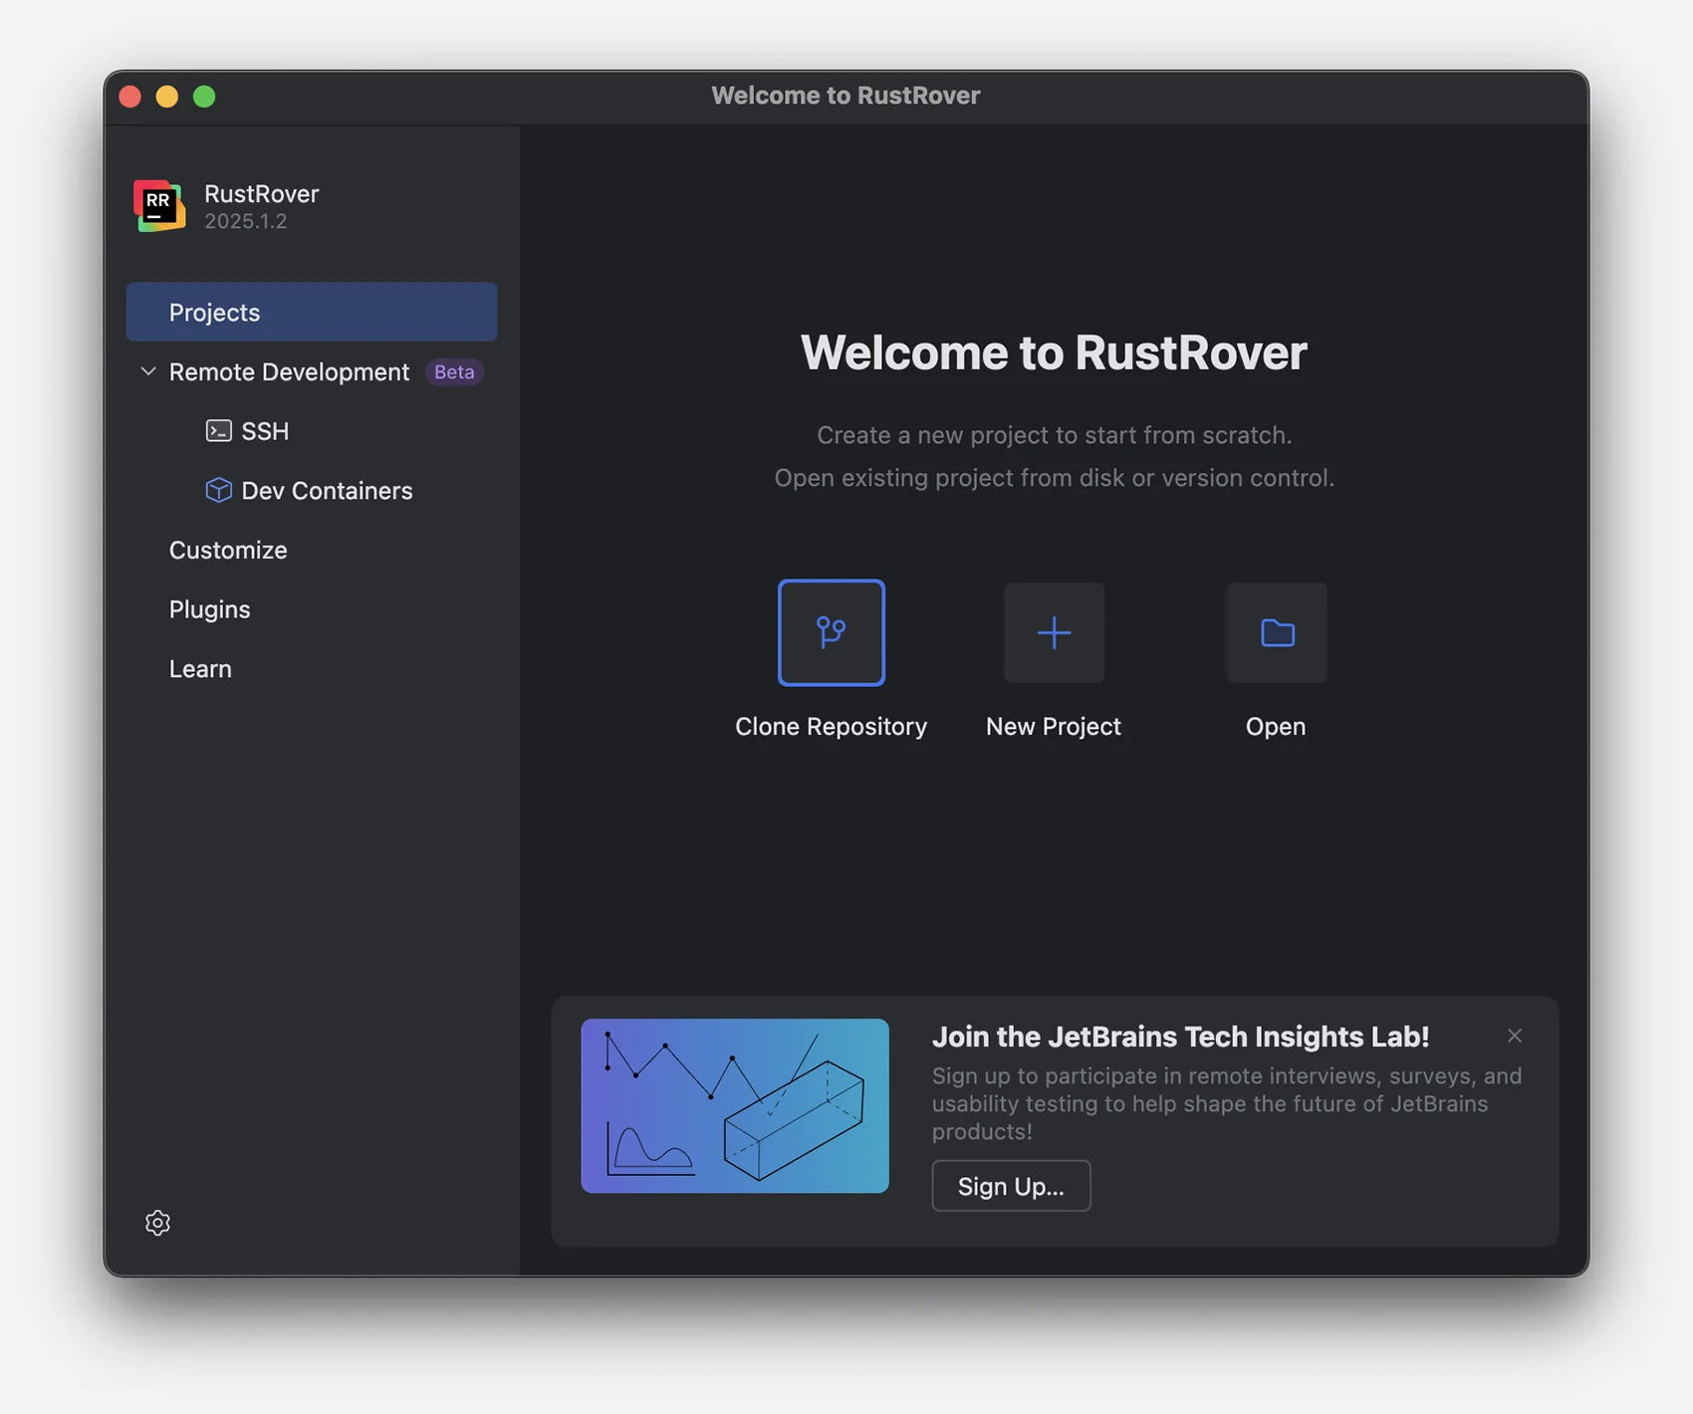This screenshot has height=1414, width=1693.
Task: Select the Projects tab
Action: click(x=312, y=312)
